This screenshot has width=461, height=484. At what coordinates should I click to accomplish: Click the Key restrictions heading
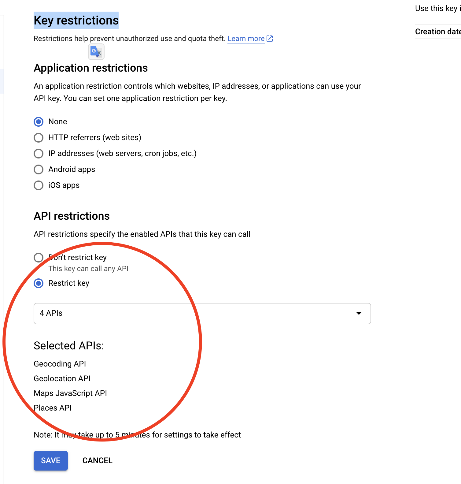click(x=76, y=20)
